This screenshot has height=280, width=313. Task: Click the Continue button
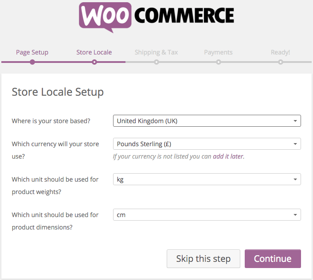click(x=273, y=259)
